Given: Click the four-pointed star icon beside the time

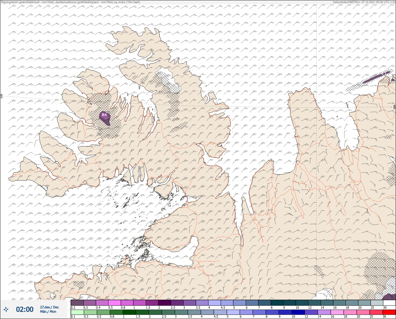Looking at the screenshot, I should click(x=6, y=309).
